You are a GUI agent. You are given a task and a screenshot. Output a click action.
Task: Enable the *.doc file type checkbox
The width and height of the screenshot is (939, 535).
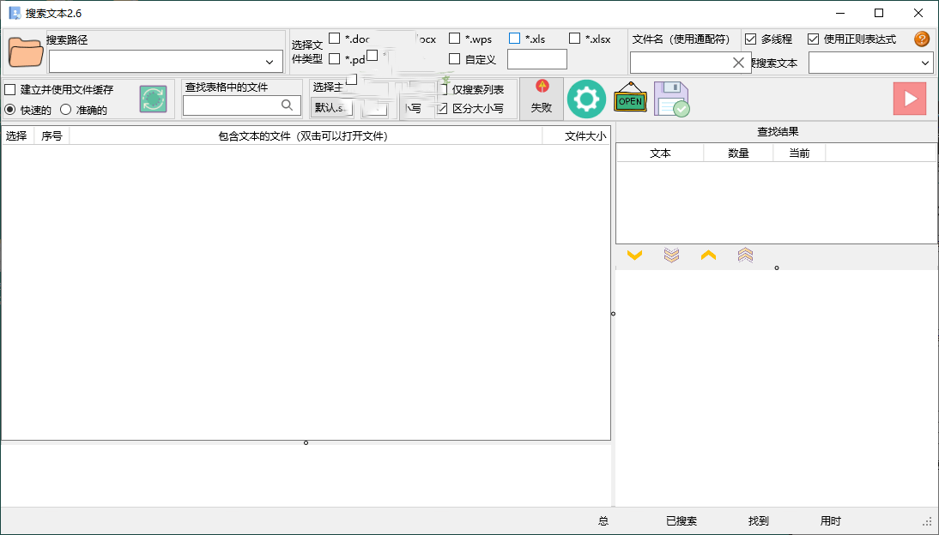(335, 39)
